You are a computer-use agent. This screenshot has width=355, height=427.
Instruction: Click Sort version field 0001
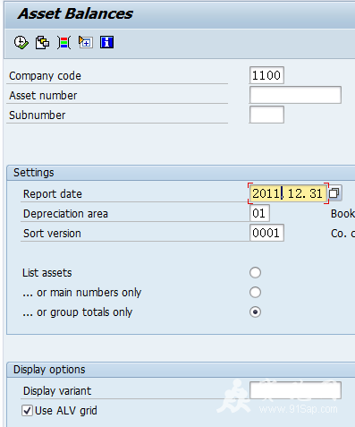(266, 233)
